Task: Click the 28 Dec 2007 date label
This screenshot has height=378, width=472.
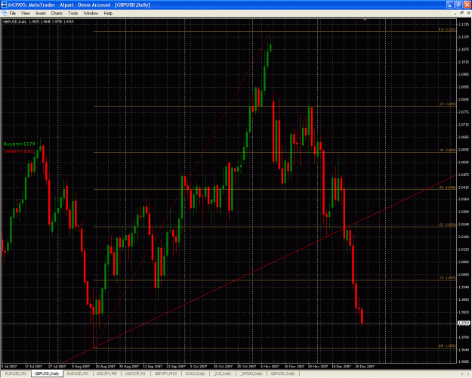Action: tap(365, 367)
